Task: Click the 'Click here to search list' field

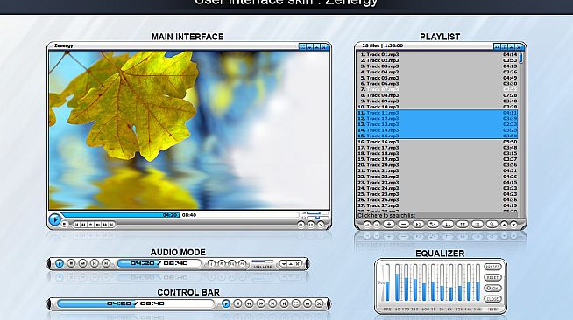Action: [437, 215]
